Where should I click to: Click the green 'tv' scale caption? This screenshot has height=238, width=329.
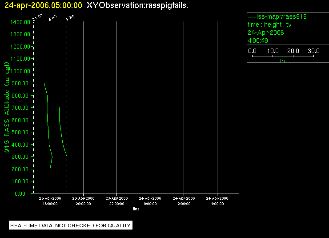pos(283,61)
